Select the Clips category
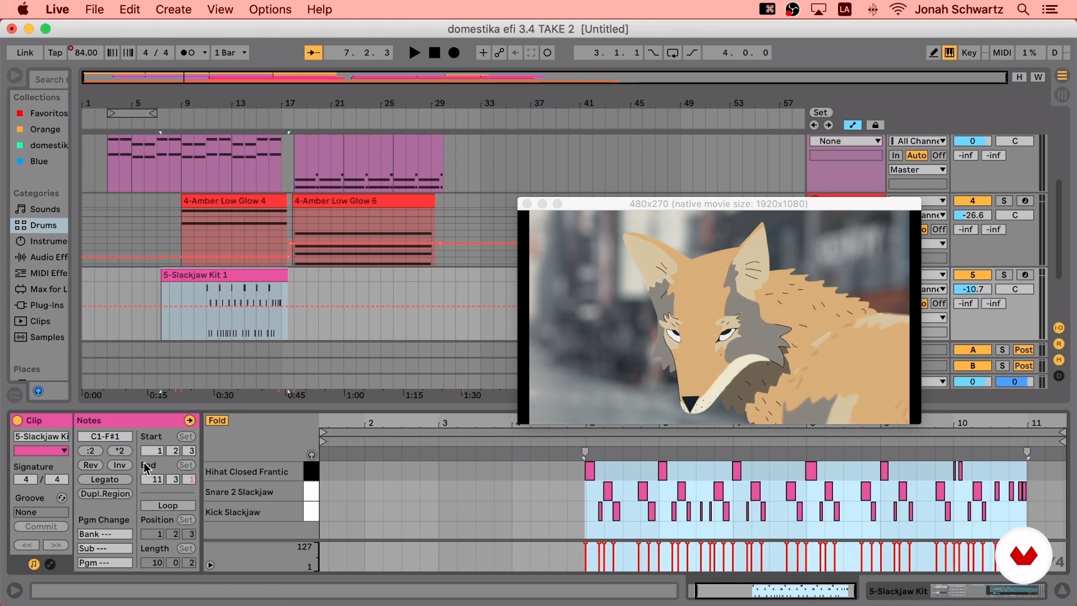The height and width of the screenshot is (606, 1077). coord(39,321)
